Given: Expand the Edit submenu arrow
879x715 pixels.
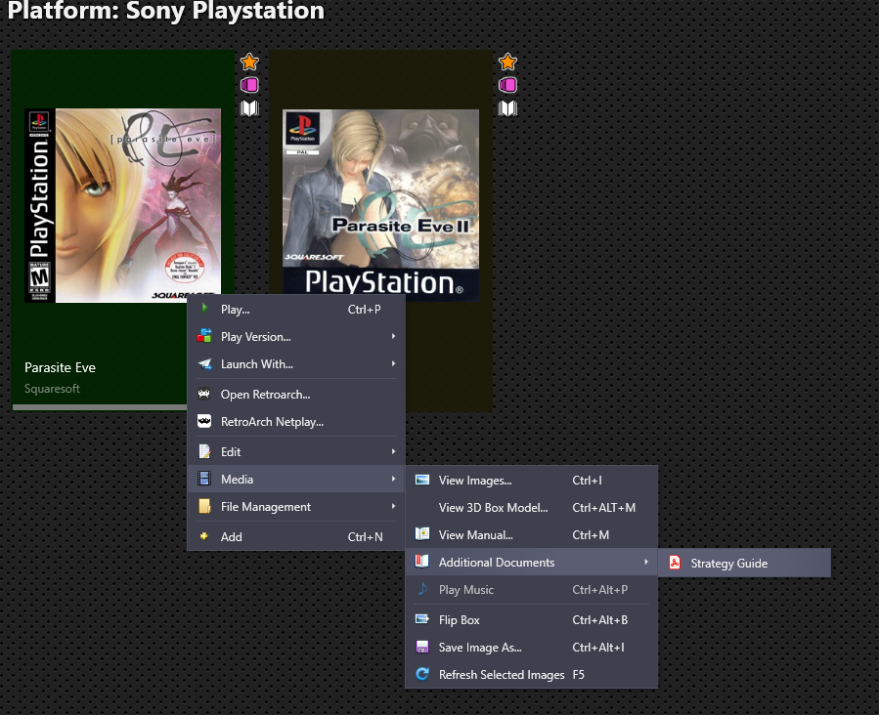Looking at the screenshot, I should (x=393, y=451).
